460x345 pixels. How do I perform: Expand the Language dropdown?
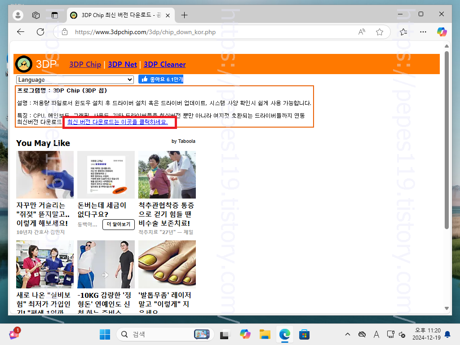[x=75, y=80]
